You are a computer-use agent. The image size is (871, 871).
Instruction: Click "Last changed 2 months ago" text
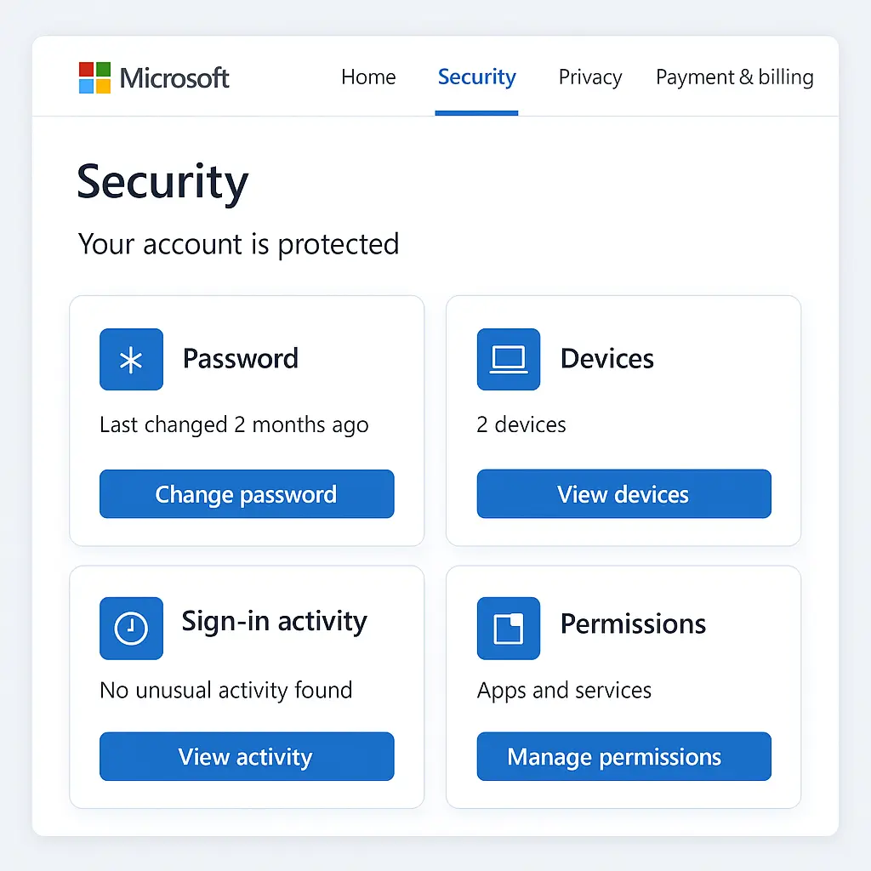(234, 425)
